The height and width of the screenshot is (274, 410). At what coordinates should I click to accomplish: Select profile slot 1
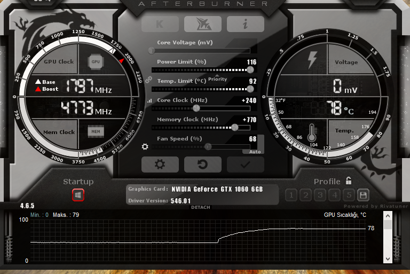291,195
